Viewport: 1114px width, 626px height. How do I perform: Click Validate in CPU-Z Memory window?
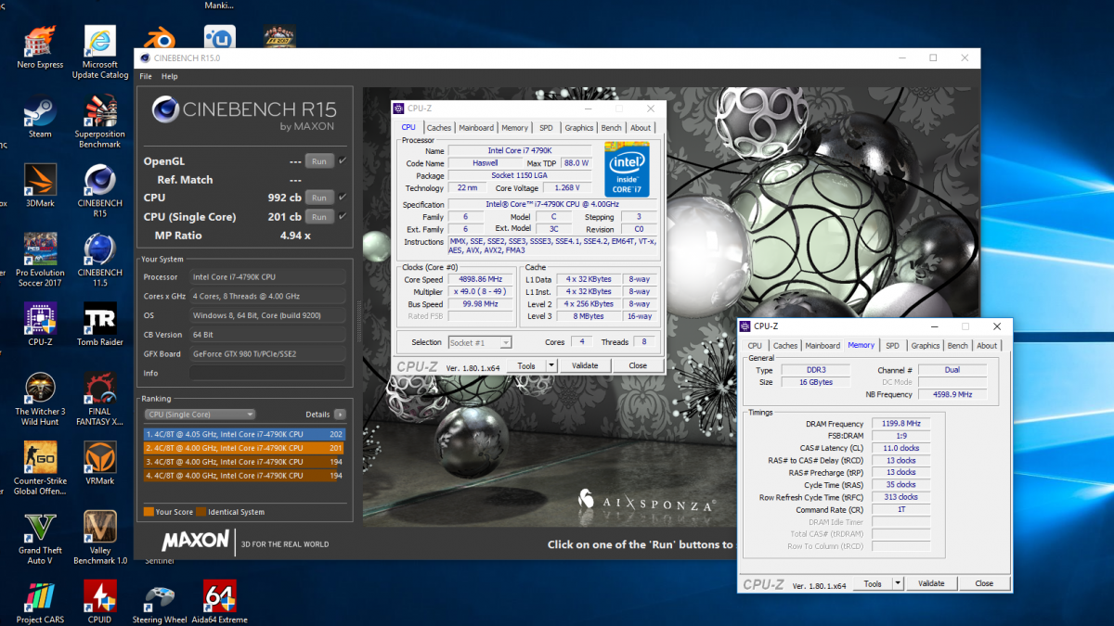(931, 583)
